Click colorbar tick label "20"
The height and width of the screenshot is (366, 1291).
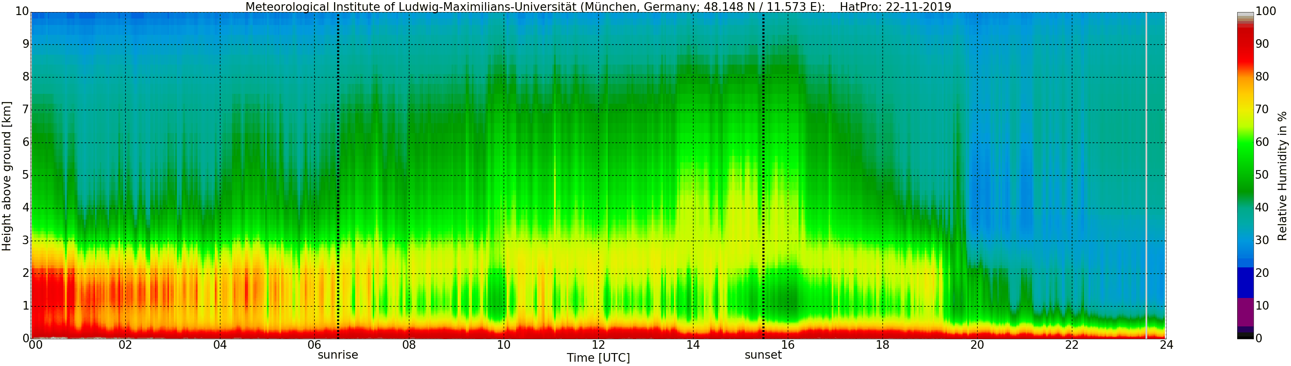tap(1262, 273)
